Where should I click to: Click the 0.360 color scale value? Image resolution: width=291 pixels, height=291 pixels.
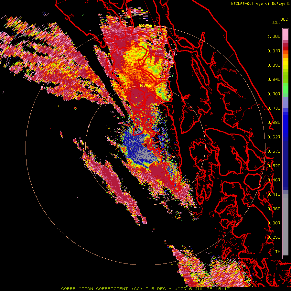(x=274, y=209)
